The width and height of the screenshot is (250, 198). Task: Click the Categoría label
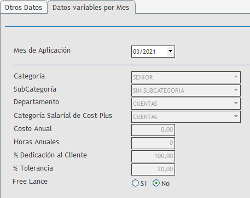30,76
